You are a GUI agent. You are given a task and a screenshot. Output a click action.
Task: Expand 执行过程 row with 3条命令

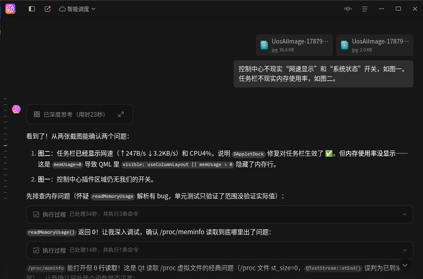pyautogui.click(x=219, y=214)
